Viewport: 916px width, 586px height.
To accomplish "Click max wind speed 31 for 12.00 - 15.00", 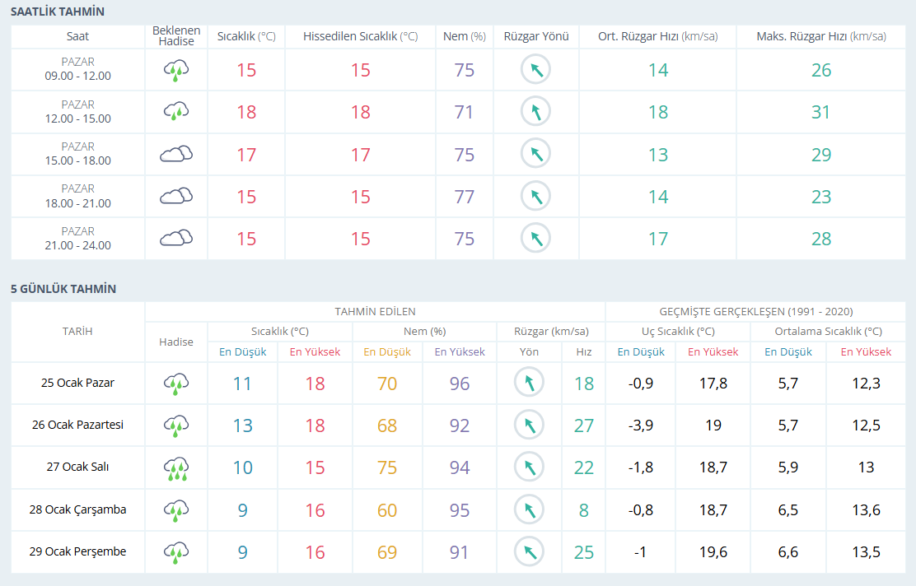I will (820, 112).
